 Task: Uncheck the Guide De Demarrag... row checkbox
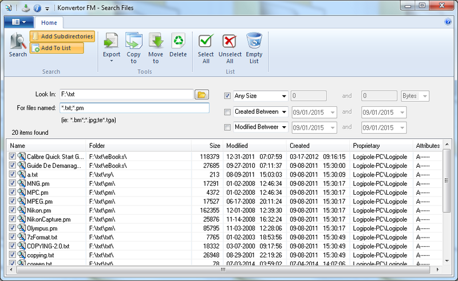(12, 165)
